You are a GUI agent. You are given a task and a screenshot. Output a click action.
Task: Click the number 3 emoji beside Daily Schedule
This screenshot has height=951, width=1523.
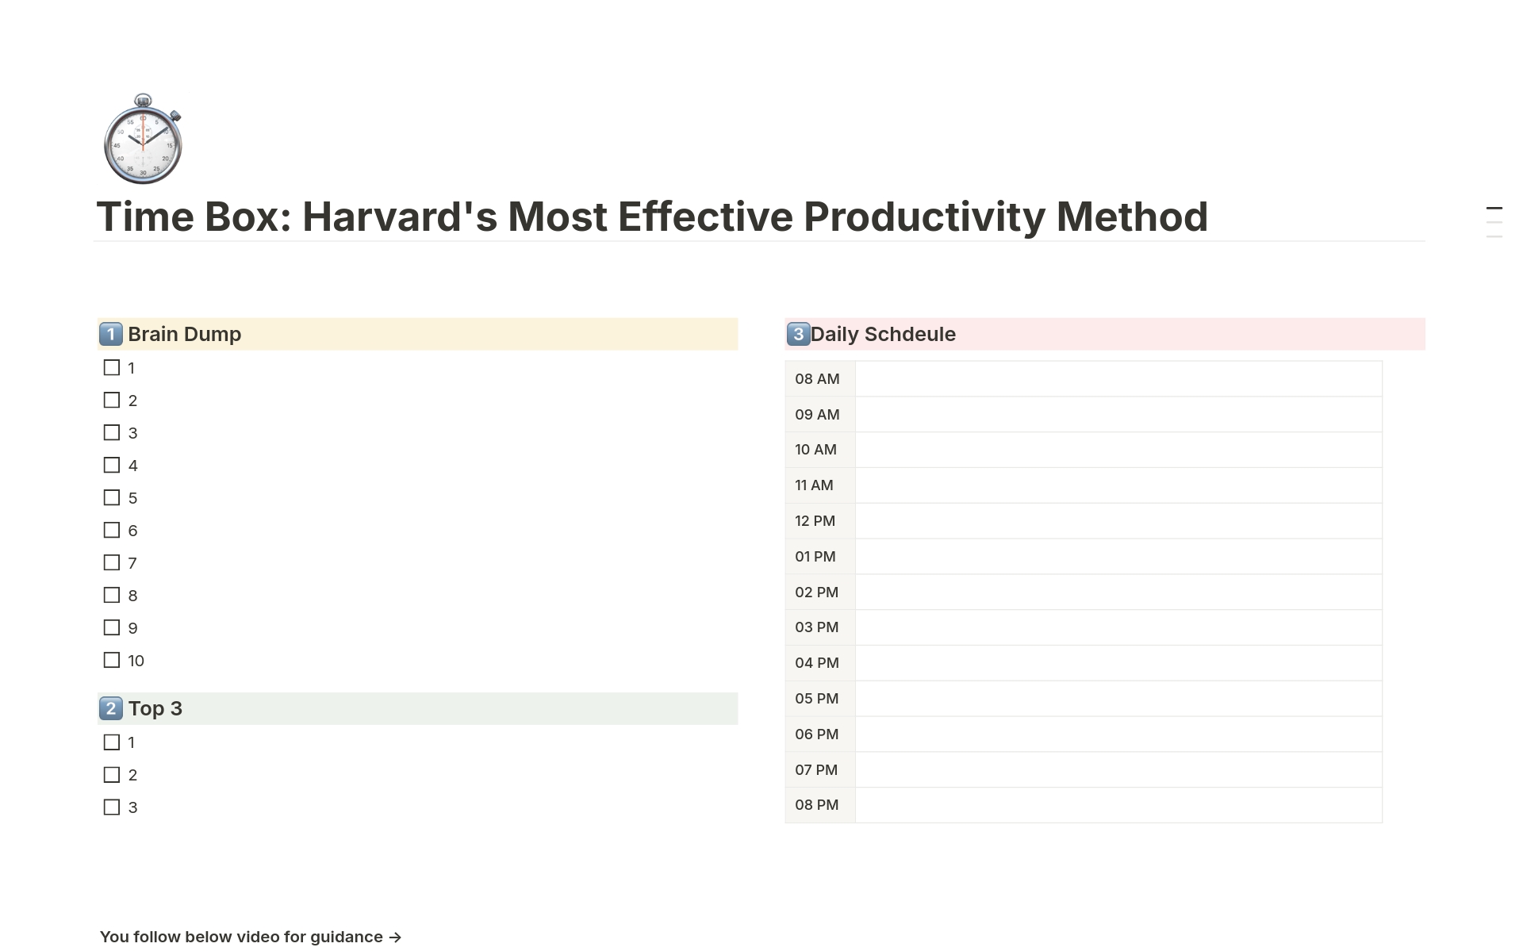pyautogui.click(x=798, y=334)
